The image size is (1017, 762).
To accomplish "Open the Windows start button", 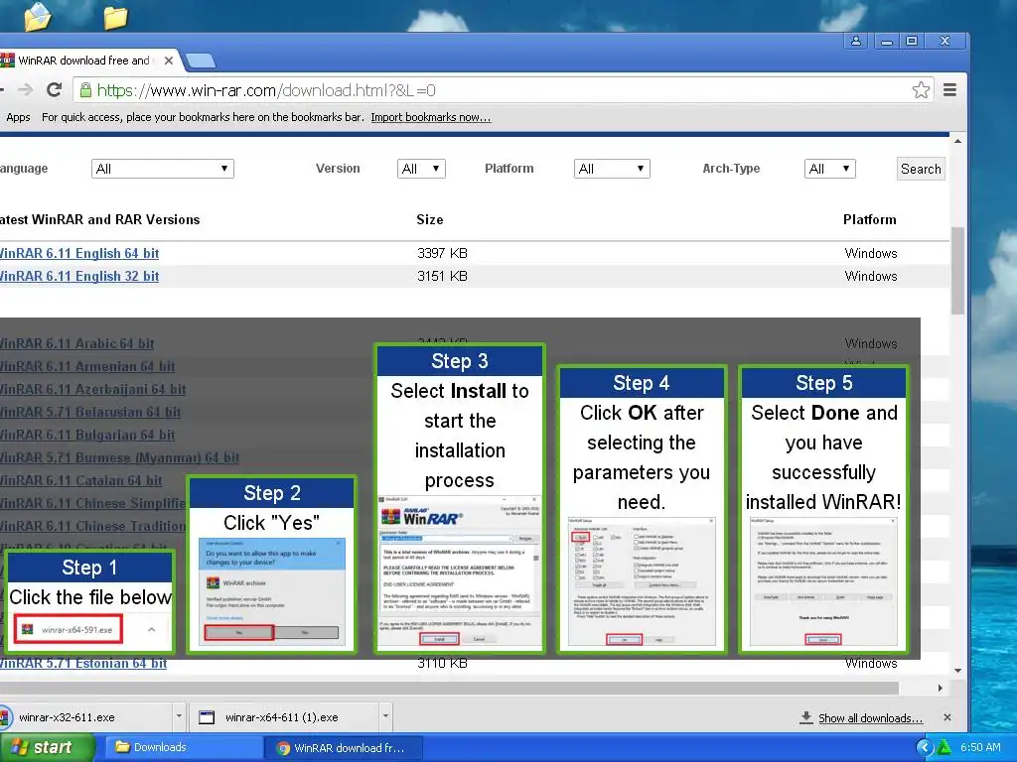I will click(47, 747).
